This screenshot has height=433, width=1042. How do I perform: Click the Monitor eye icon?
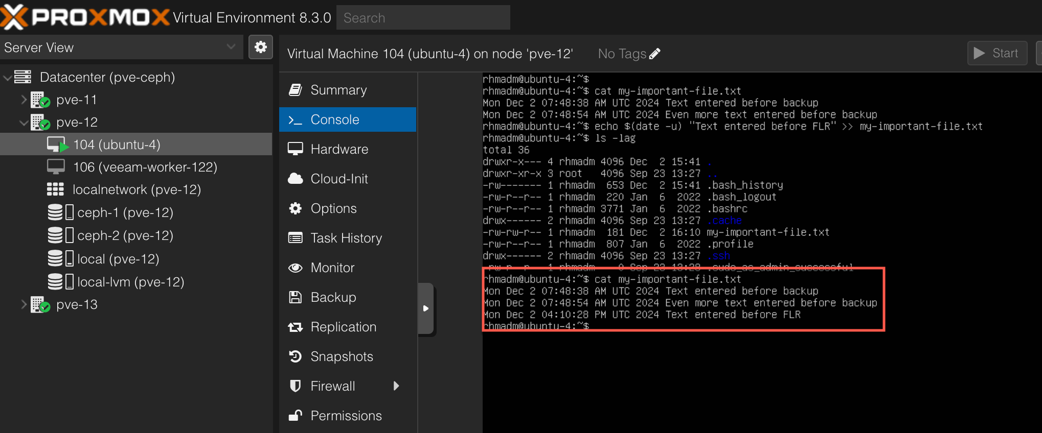[x=296, y=268]
